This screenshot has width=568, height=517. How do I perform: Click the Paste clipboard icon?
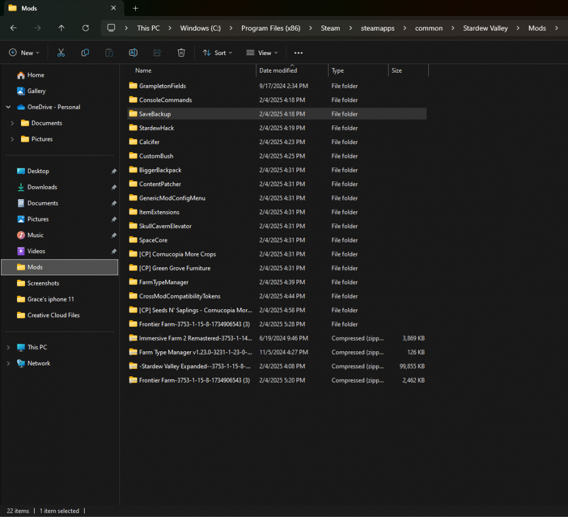pyautogui.click(x=109, y=53)
